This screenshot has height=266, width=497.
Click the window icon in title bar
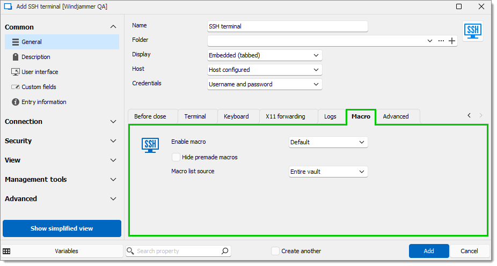[x=8, y=6]
